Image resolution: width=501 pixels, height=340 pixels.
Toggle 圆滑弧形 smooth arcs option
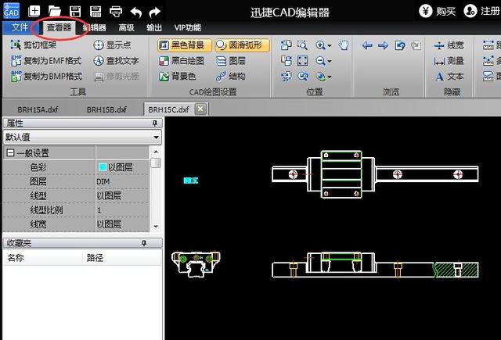point(241,45)
